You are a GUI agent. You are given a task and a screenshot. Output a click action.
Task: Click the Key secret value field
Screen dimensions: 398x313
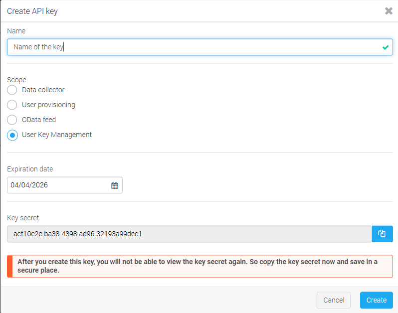click(x=190, y=234)
